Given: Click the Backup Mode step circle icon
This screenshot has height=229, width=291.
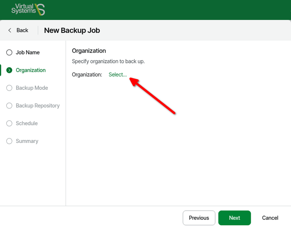Looking at the screenshot, I should coord(9,88).
